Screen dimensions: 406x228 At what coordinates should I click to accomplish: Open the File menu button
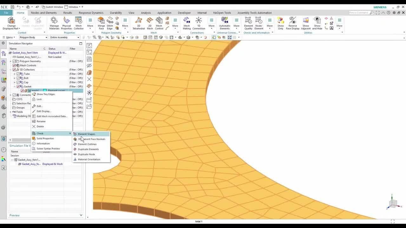[x=6, y=13]
